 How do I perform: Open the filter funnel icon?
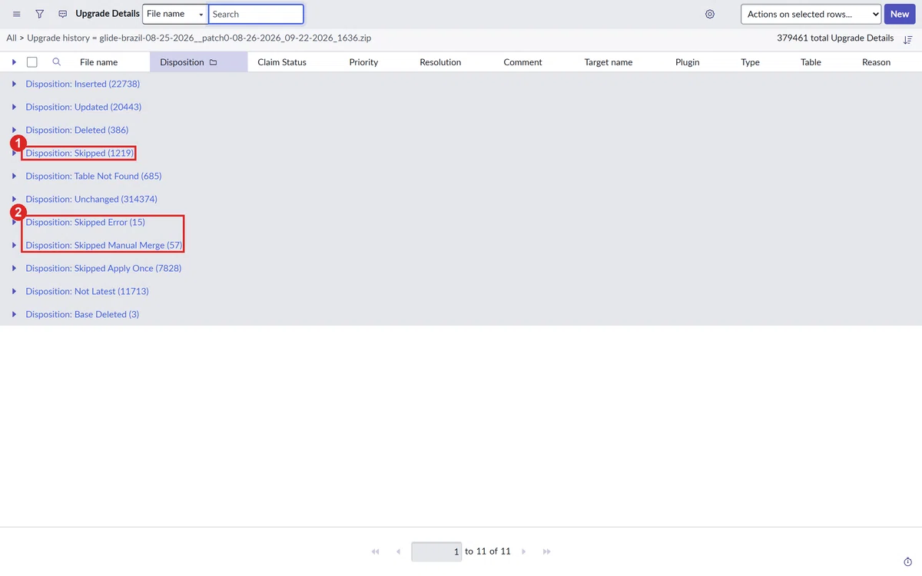point(40,14)
